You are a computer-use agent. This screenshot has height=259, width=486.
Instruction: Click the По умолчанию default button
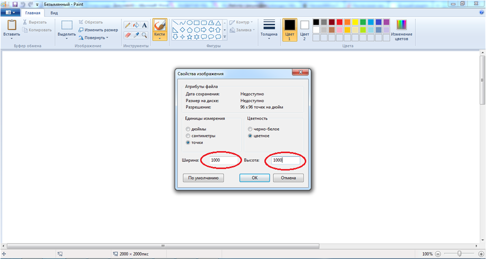[x=203, y=178]
